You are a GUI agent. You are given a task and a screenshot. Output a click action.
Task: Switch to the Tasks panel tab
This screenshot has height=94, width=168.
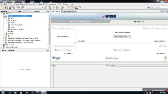(x=113, y=66)
